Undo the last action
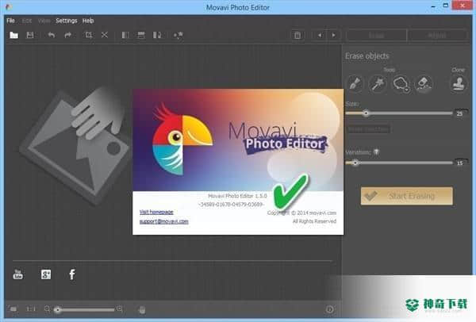This screenshot has width=476, height=322. pyautogui.click(x=52, y=35)
